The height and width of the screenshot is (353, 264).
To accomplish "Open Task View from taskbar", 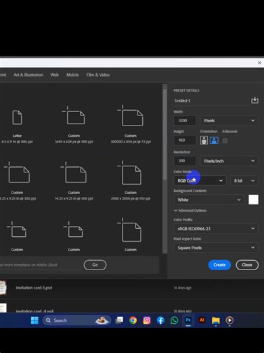I will (119, 320).
